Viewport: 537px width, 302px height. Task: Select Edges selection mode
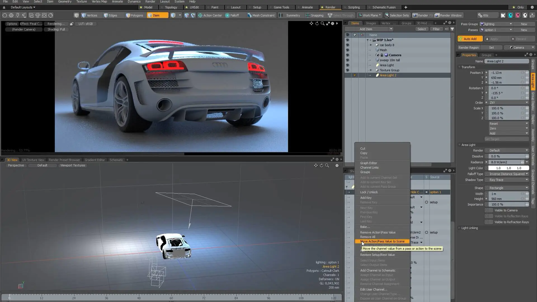pos(110,15)
